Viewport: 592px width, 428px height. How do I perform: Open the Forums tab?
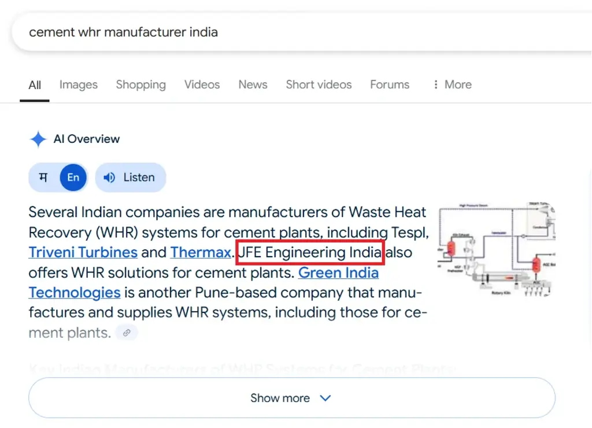[x=390, y=84]
